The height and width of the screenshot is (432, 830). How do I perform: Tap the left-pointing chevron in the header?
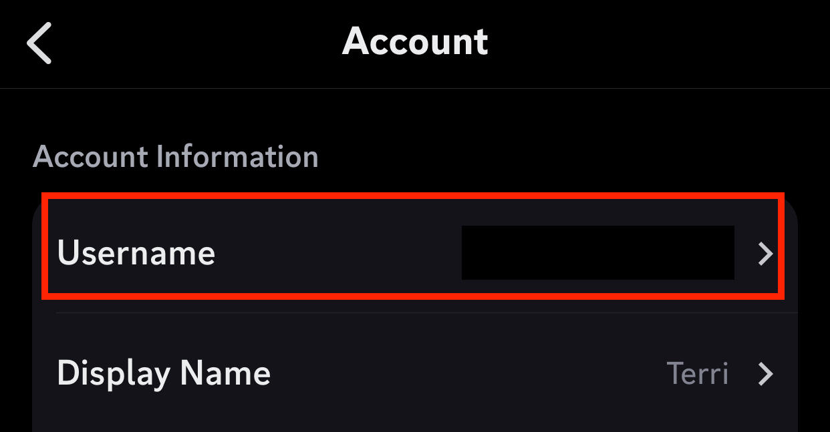39,42
